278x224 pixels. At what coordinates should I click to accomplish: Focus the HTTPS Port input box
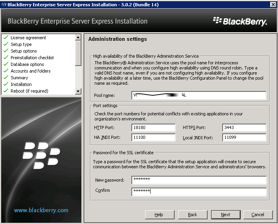(244, 127)
